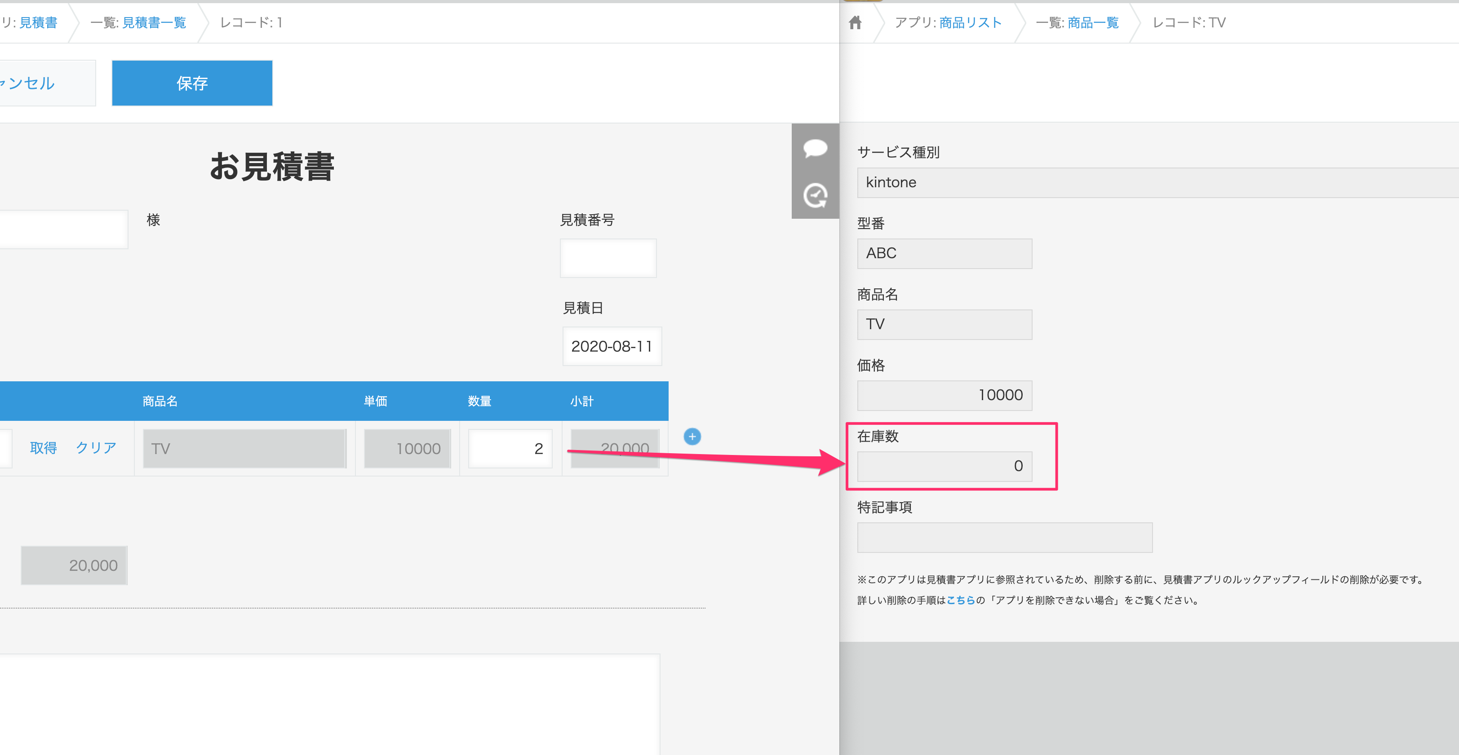Open the 見積書 app breadcrumb link
Image resolution: width=1459 pixels, height=755 pixels.
coord(39,22)
